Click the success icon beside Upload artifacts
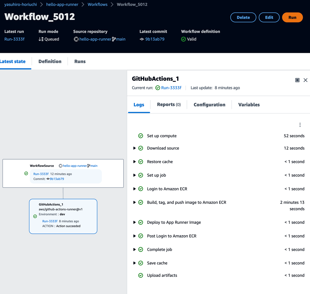310x294 pixels. tap(141, 275)
